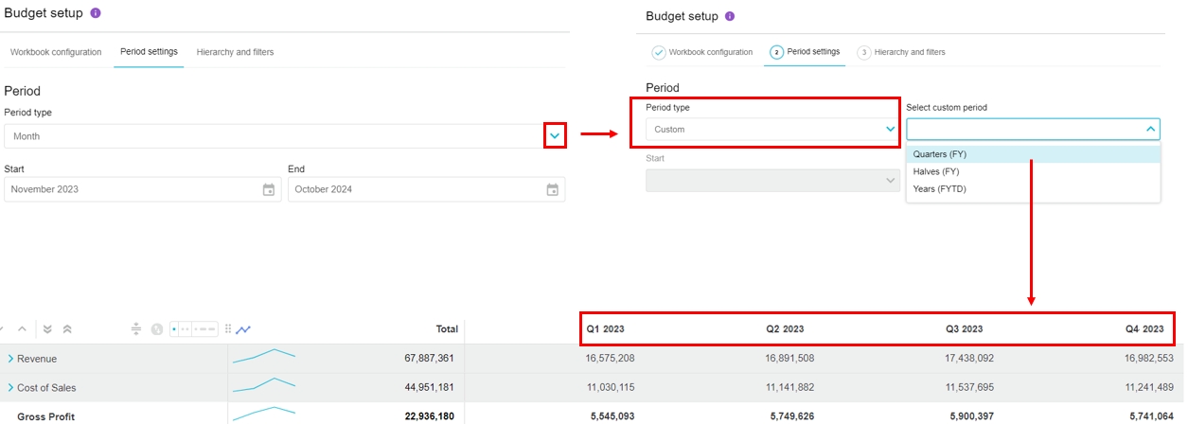Click the info icon beside right Budget setup
This screenshot has height=424, width=1188.
tap(730, 16)
